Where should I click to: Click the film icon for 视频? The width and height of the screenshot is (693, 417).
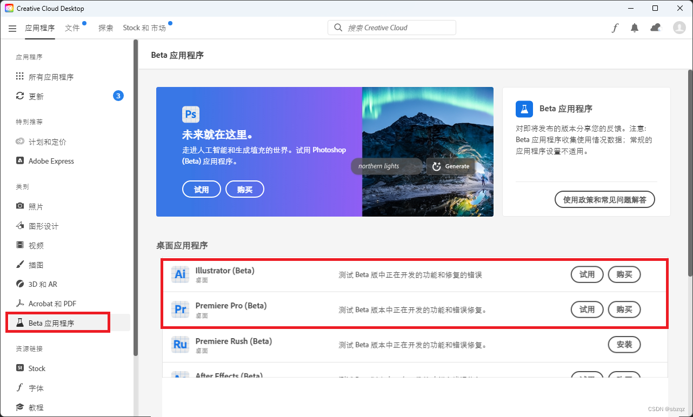pyautogui.click(x=20, y=245)
